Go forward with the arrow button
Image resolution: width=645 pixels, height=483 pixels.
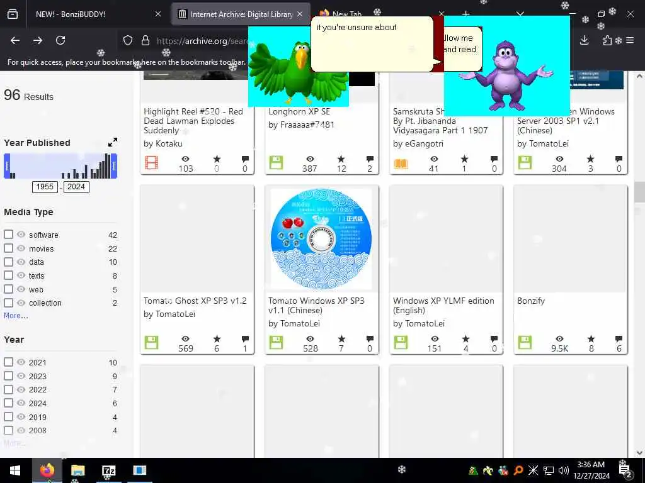(38, 40)
